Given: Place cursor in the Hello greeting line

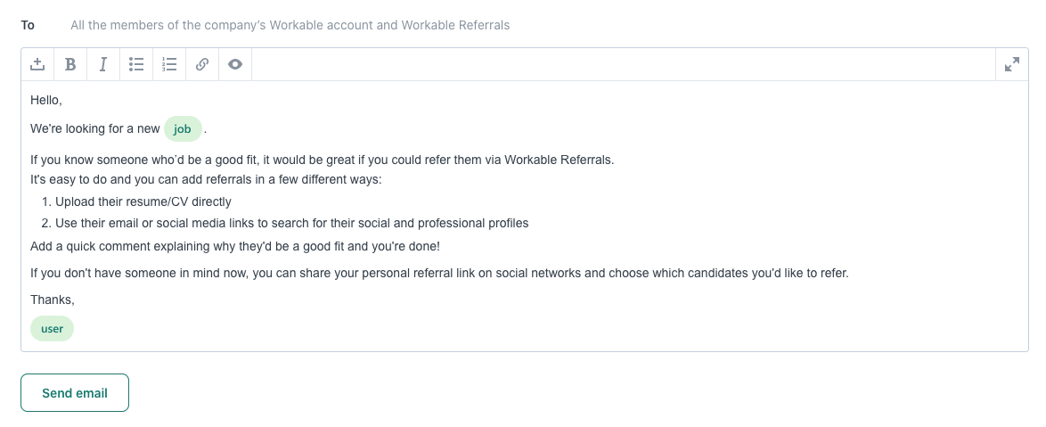Looking at the screenshot, I should click(x=46, y=100).
